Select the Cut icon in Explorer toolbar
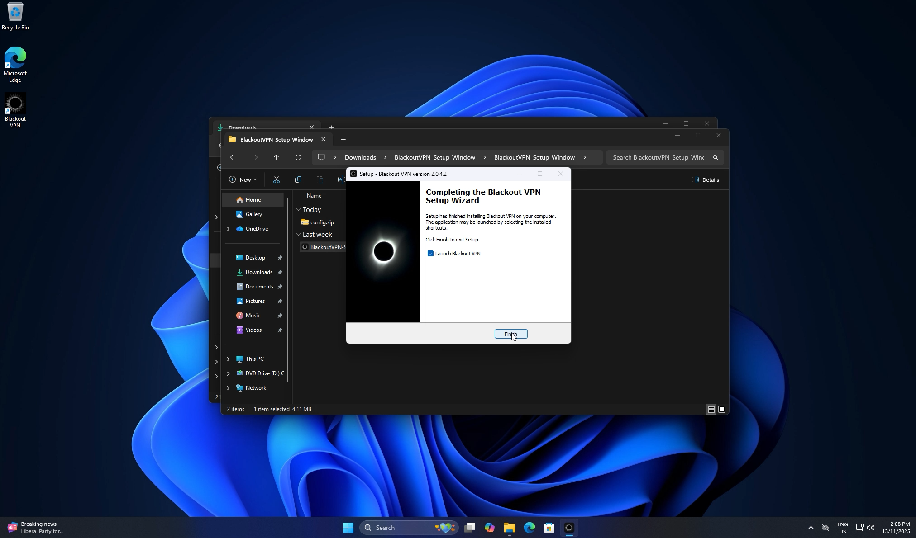This screenshot has width=916, height=538. tap(277, 179)
